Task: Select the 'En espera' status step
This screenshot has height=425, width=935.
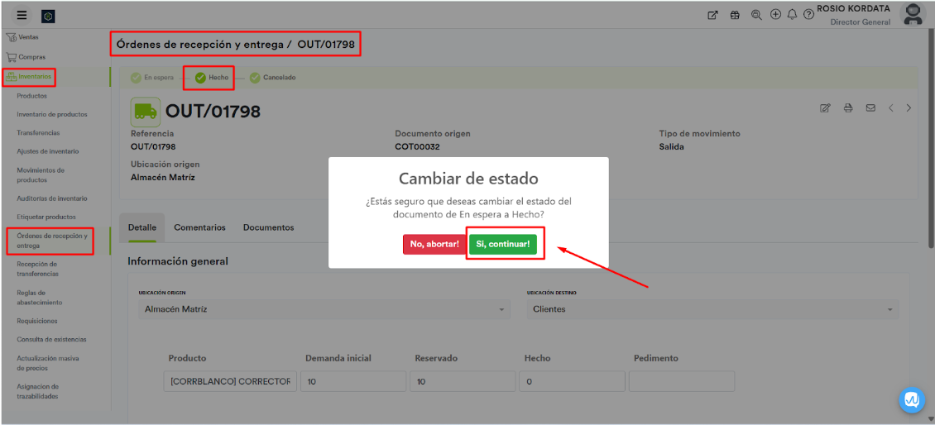Action: pos(152,78)
